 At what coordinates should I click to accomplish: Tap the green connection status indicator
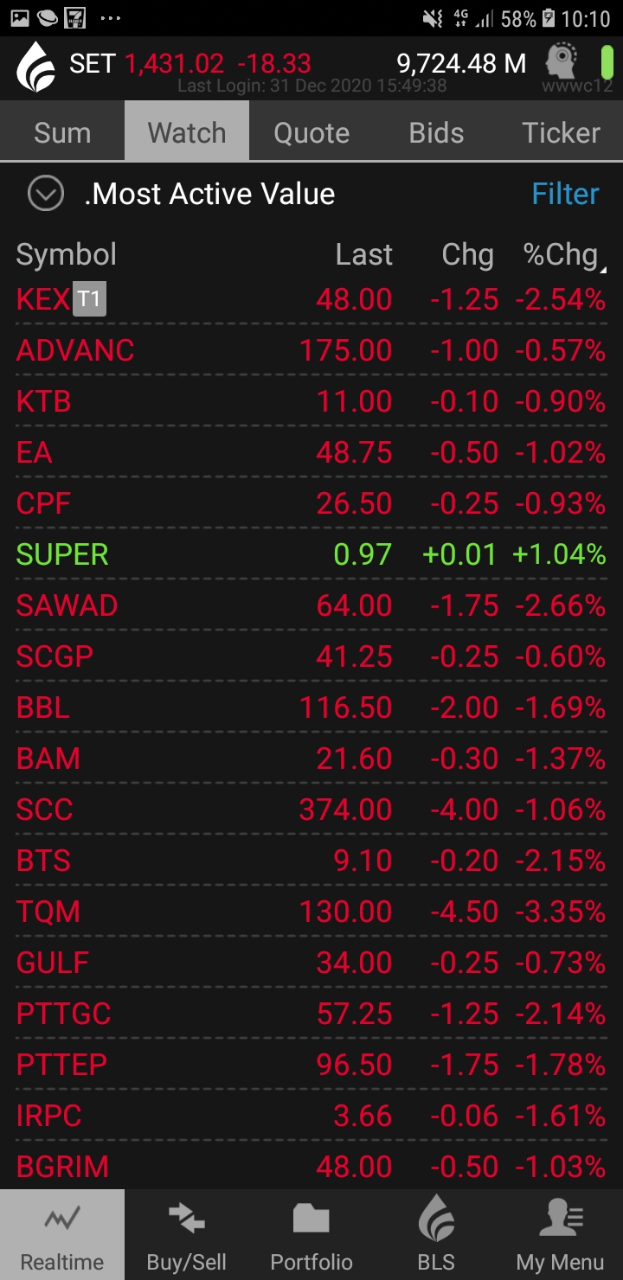607,63
